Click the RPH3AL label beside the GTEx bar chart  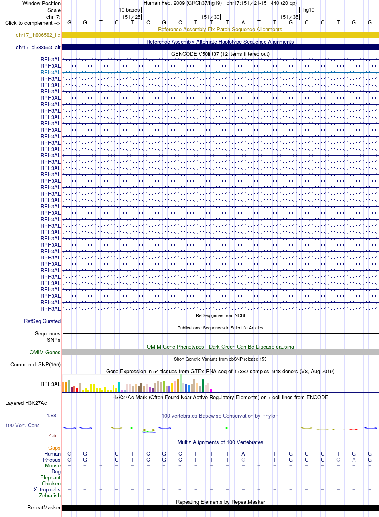click(51, 384)
